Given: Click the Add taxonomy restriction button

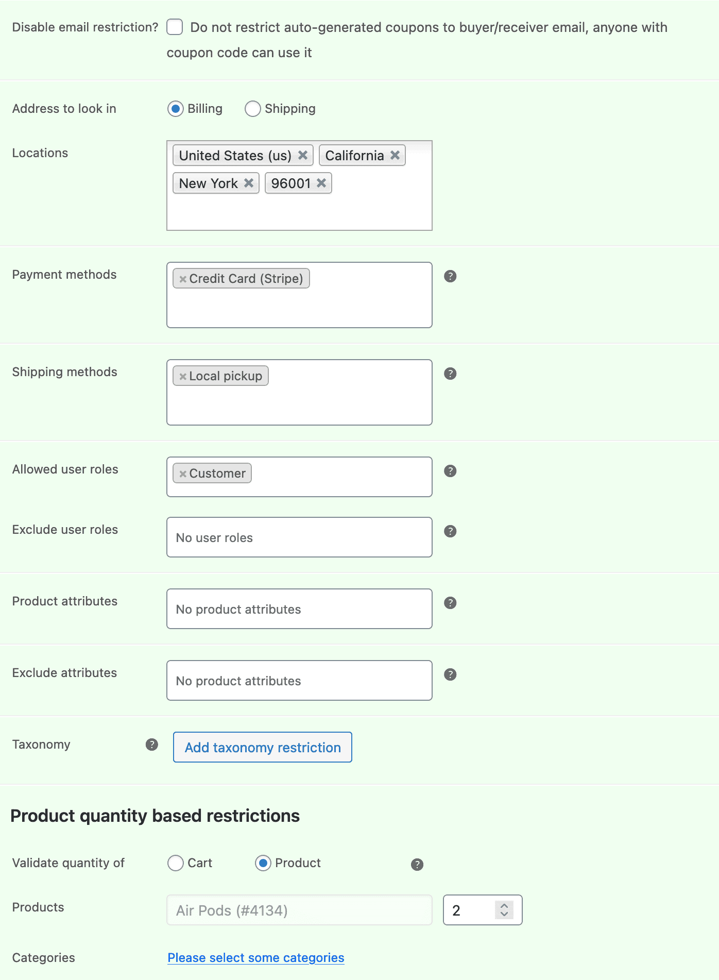Looking at the screenshot, I should pyautogui.click(x=262, y=747).
